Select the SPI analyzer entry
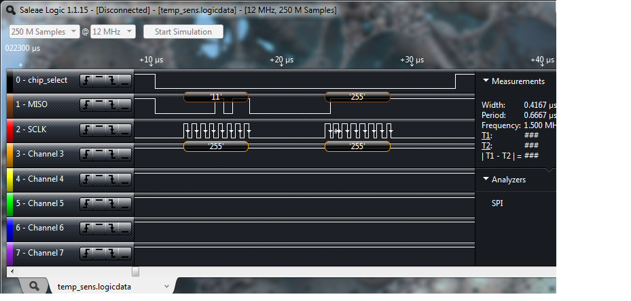The height and width of the screenshot is (301, 631). point(497,203)
